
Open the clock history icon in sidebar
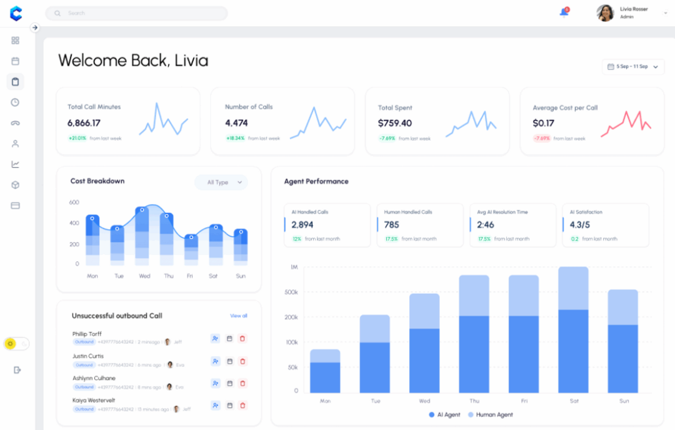click(16, 102)
